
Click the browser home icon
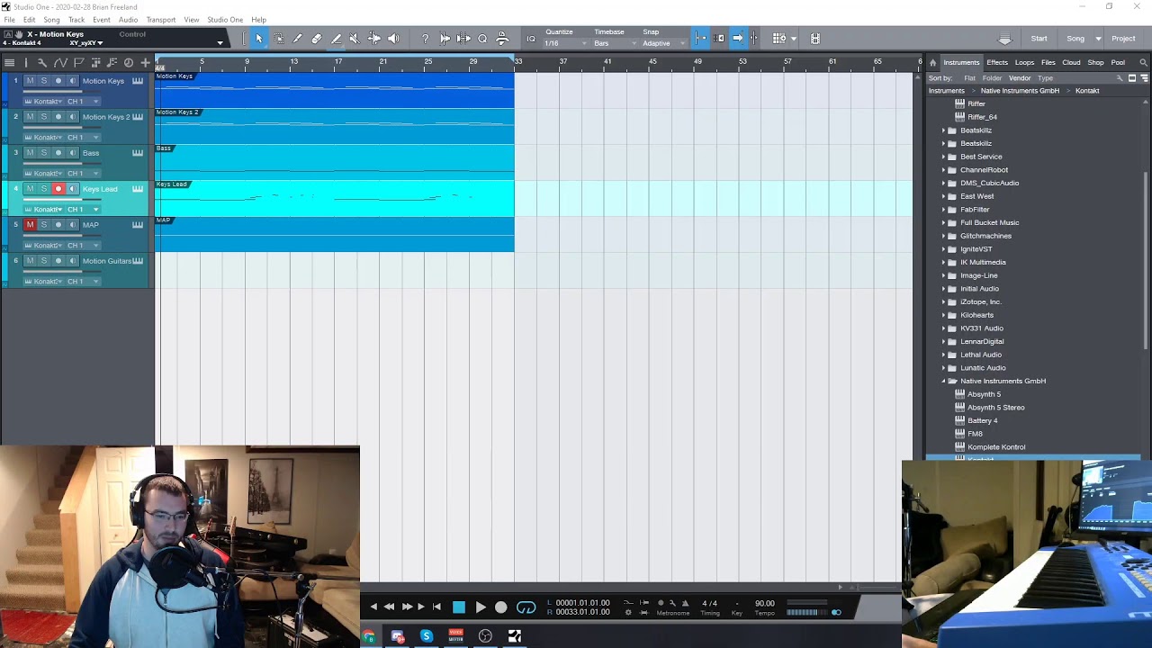(932, 62)
